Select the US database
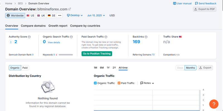 click(30, 16)
